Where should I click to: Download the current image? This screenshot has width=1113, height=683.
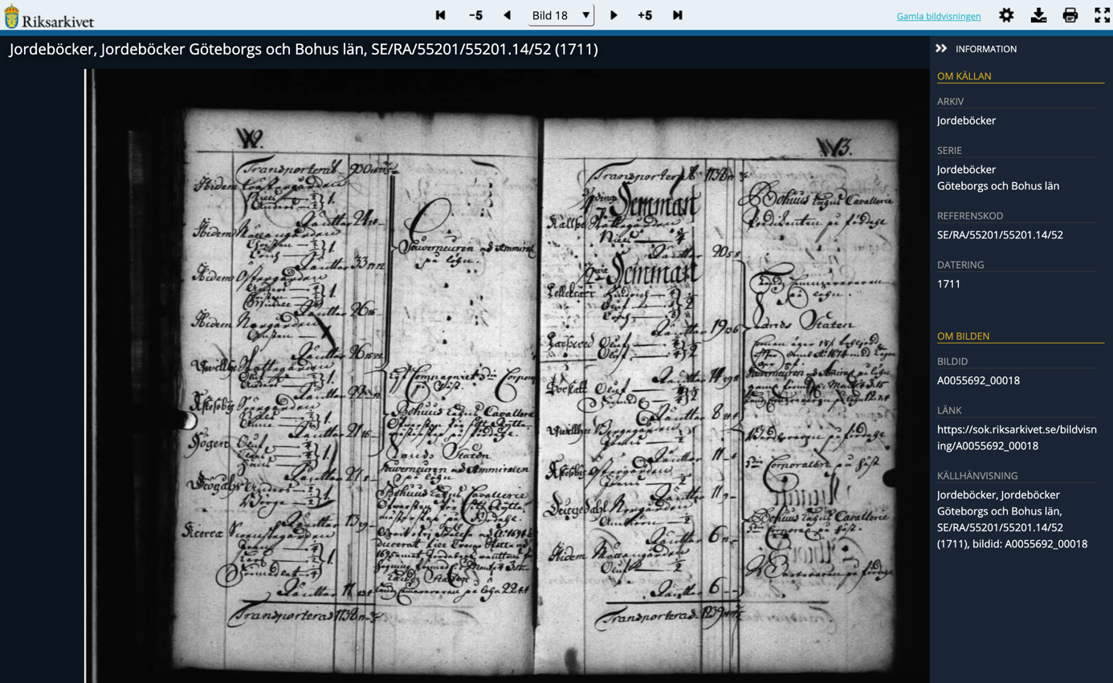pos(1038,14)
